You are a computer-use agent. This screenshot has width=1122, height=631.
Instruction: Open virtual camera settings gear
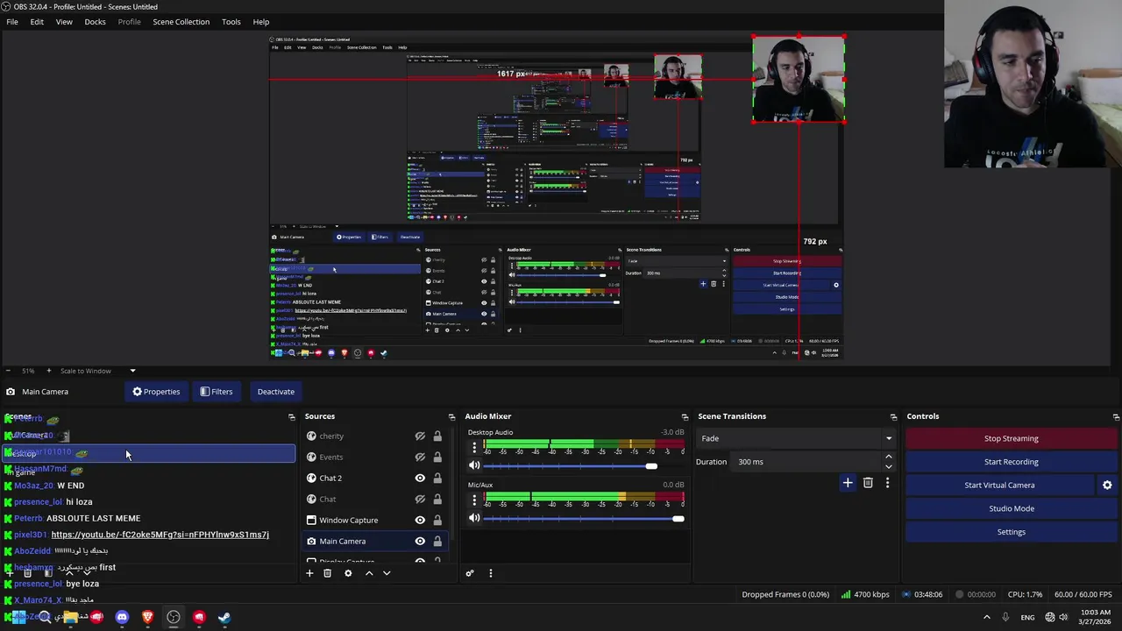[x=1107, y=485]
